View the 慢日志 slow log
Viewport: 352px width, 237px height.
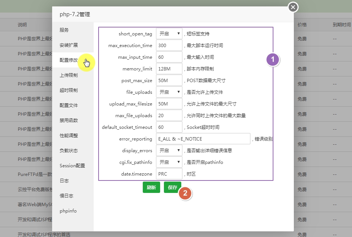(x=66, y=196)
